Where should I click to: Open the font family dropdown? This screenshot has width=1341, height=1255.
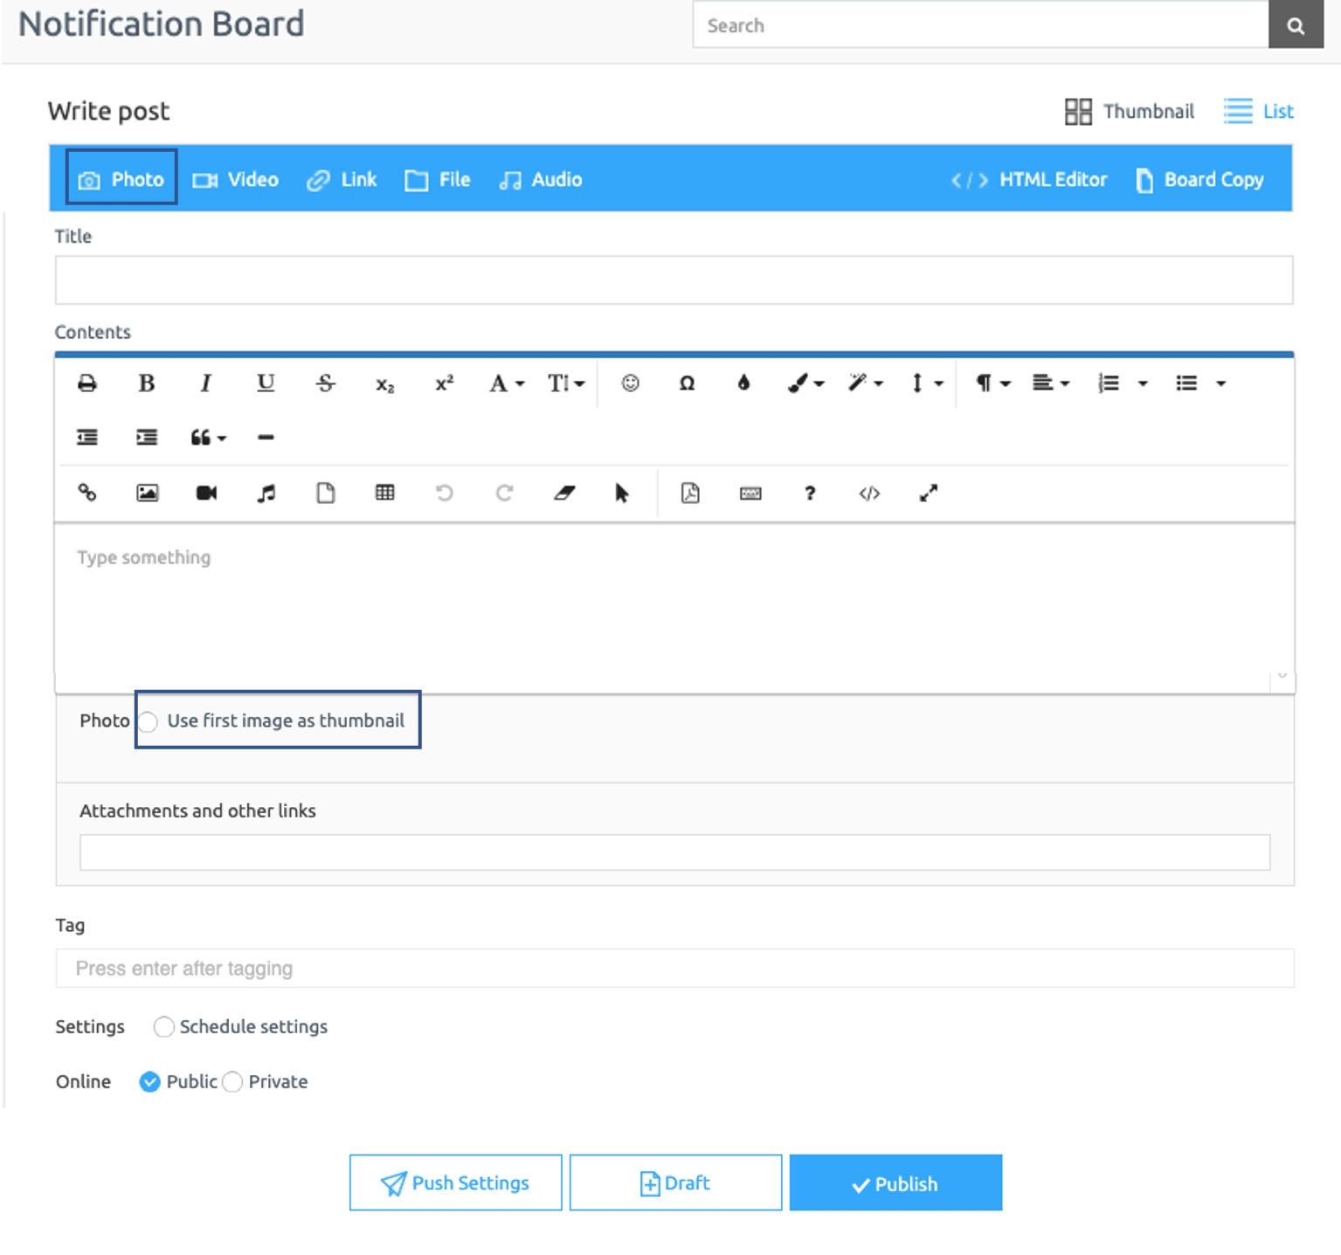point(506,383)
